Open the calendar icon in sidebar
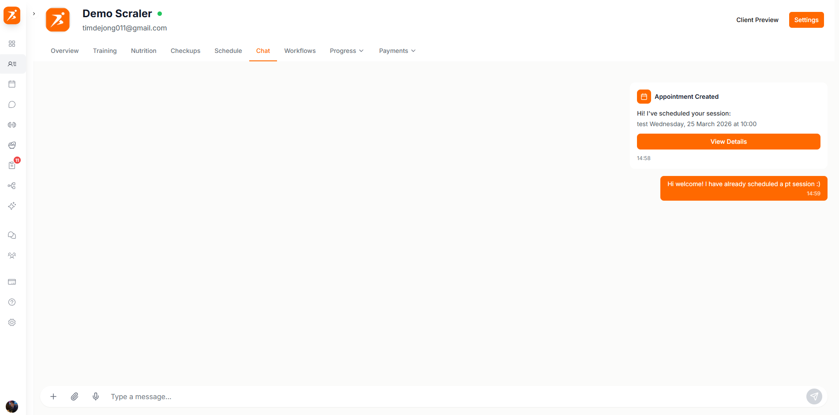Viewport: 839px width, 415px height. 12,84
